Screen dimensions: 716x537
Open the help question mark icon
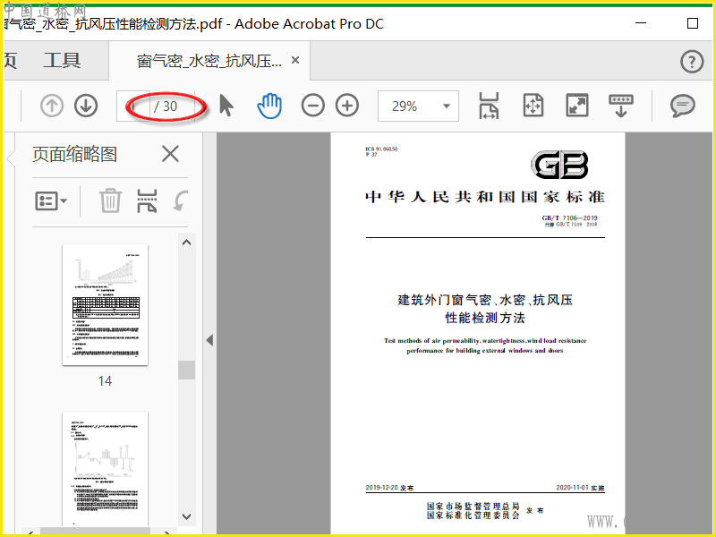click(x=692, y=61)
